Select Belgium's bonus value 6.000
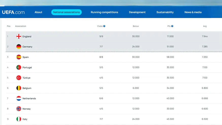 click(x=136, y=88)
